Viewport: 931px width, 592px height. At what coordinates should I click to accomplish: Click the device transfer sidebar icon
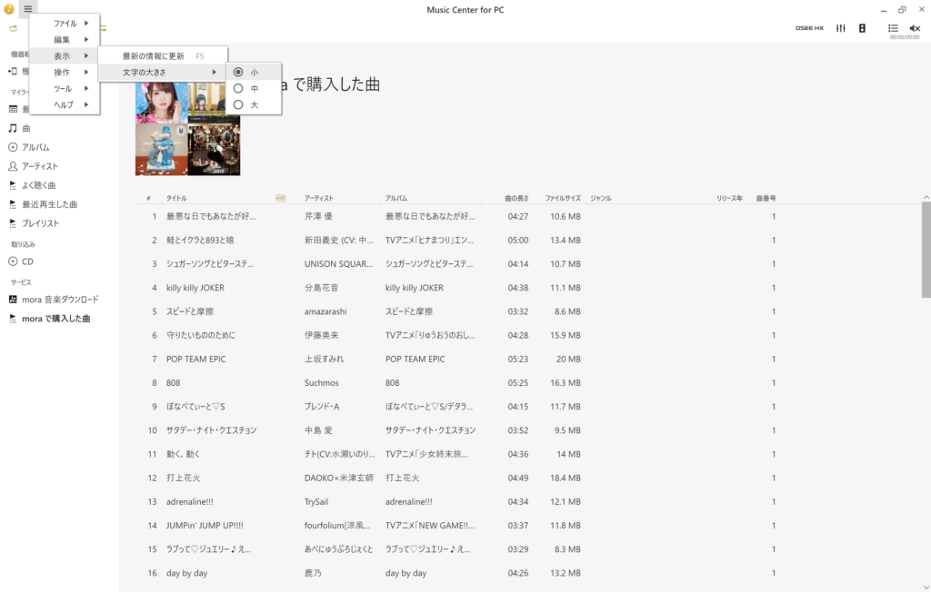coord(13,71)
